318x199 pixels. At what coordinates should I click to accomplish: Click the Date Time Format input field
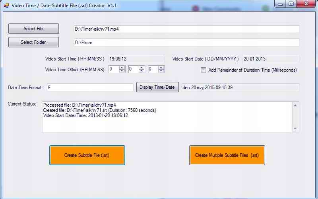pos(90,88)
